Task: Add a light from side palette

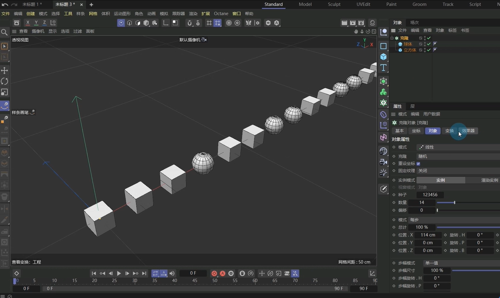Action: (383, 173)
